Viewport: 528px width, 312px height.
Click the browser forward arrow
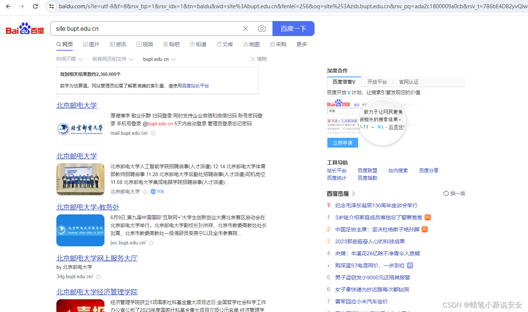coord(22,6)
